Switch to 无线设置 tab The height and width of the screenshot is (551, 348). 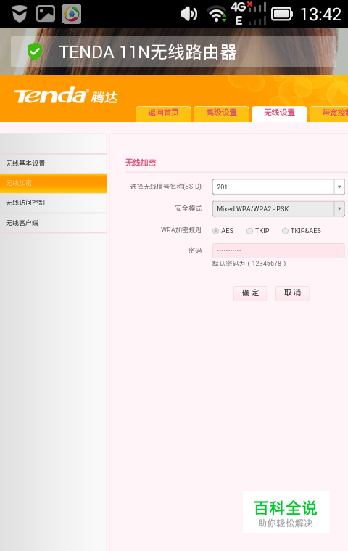click(279, 113)
